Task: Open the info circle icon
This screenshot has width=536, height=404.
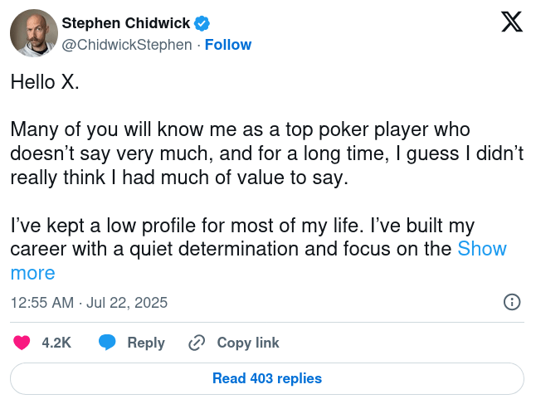Action: [x=512, y=302]
